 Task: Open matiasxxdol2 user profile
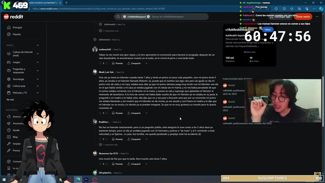tap(105, 50)
